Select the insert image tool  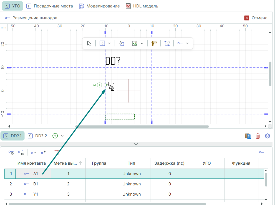click(135, 43)
